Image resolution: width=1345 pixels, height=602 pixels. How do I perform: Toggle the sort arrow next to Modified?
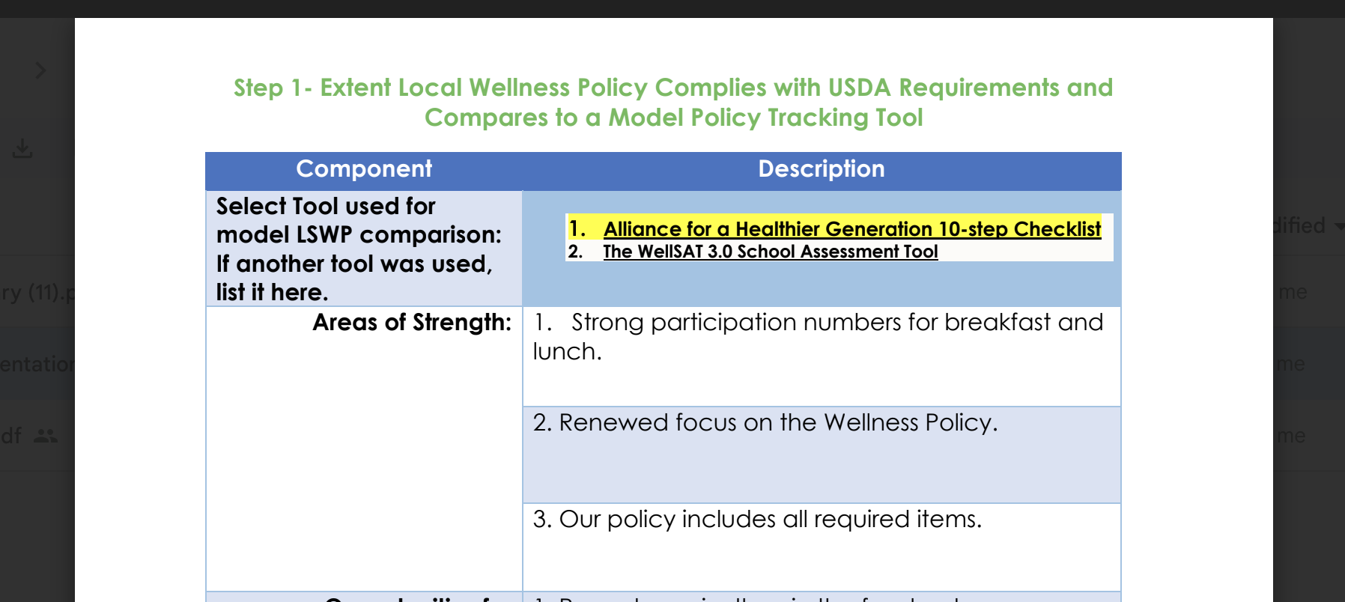point(1339,226)
